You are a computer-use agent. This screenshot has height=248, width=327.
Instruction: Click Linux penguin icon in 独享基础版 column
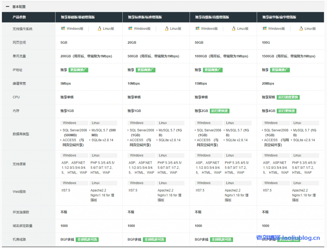pyautogui.click(x=100, y=28)
